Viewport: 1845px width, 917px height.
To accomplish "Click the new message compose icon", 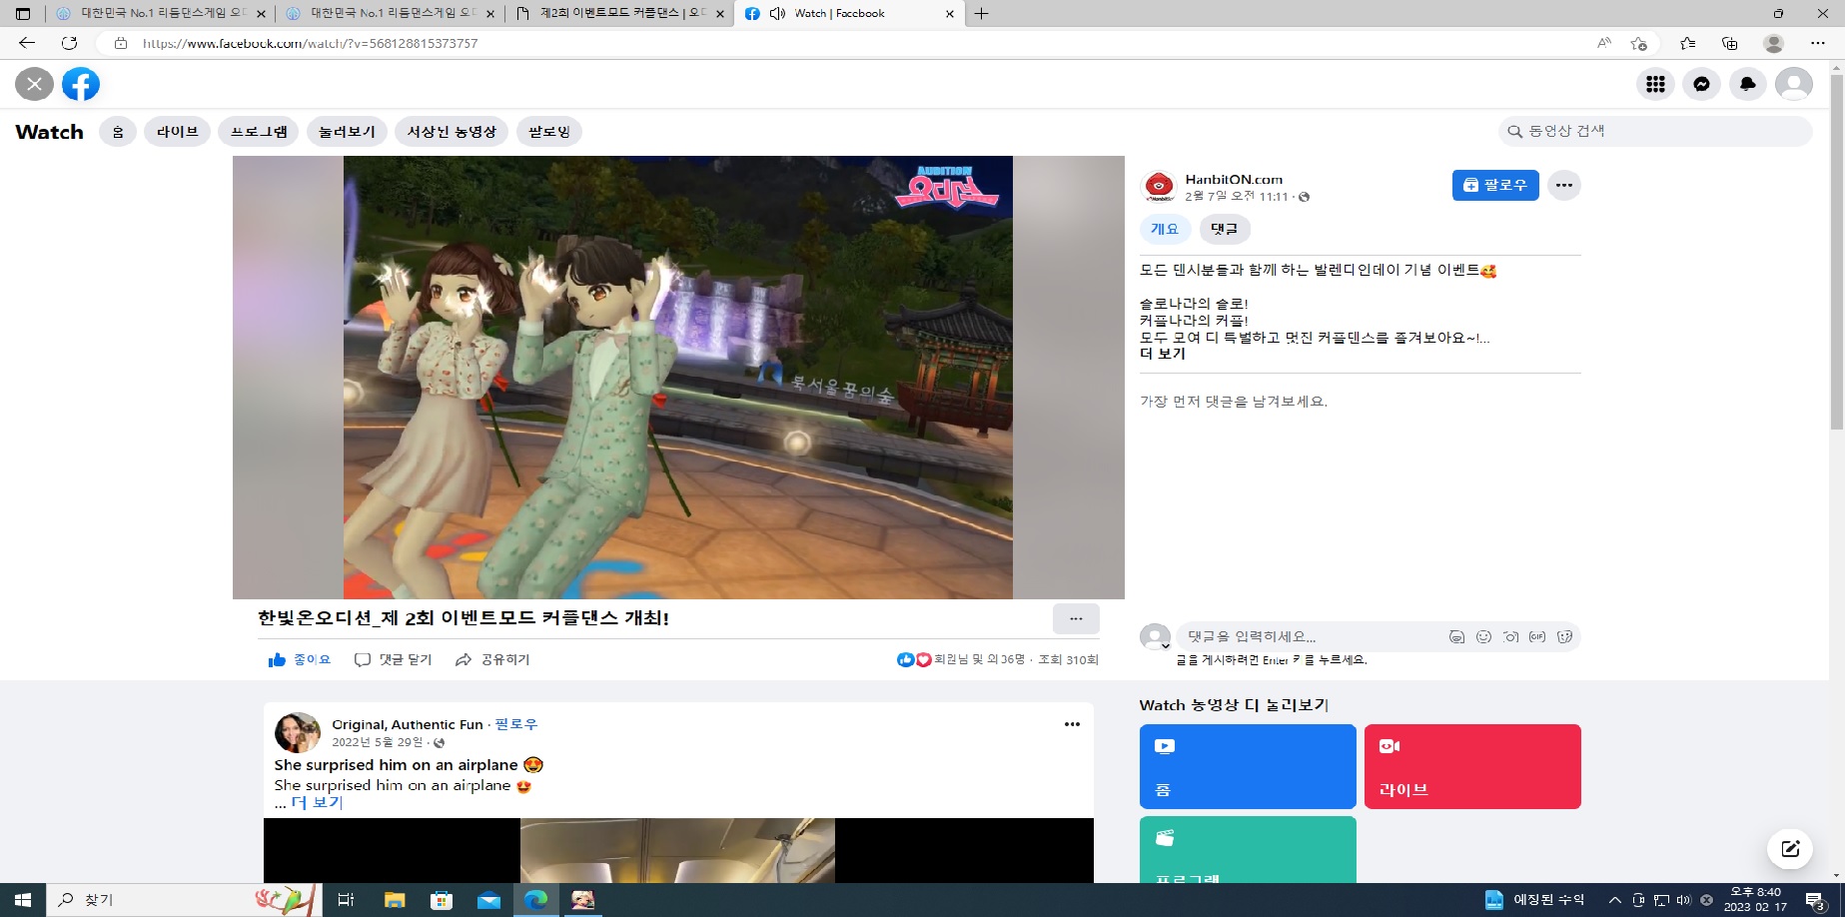I will point(1790,849).
